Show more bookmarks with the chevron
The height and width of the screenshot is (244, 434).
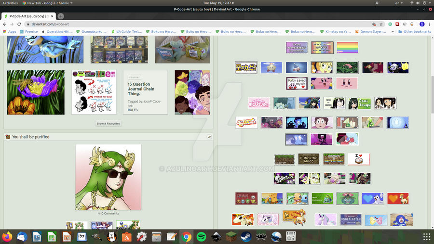[393, 31]
